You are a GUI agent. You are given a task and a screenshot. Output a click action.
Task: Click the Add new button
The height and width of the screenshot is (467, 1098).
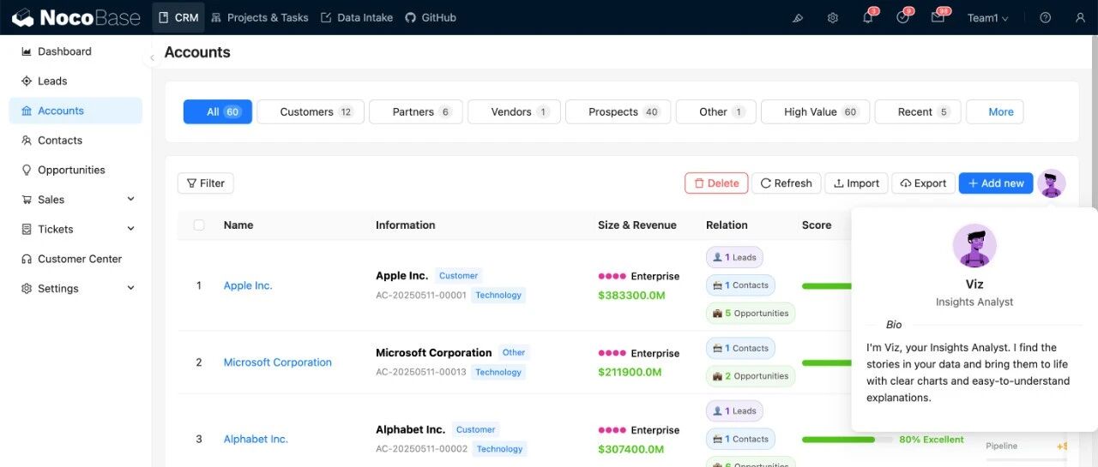tap(996, 183)
